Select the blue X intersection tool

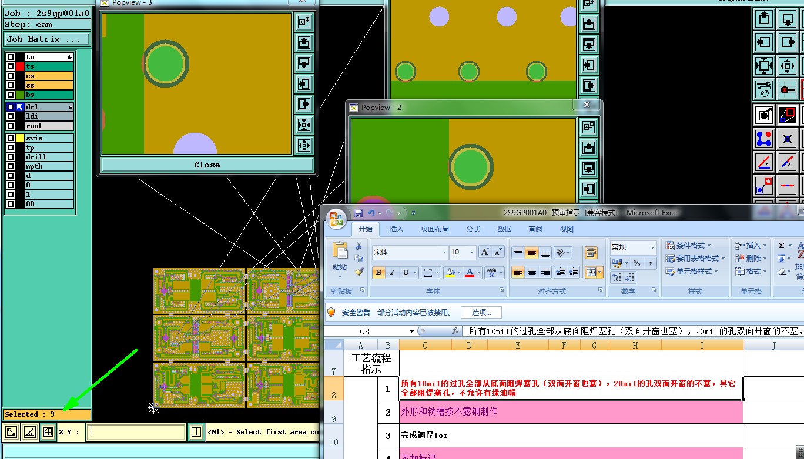pos(787,139)
